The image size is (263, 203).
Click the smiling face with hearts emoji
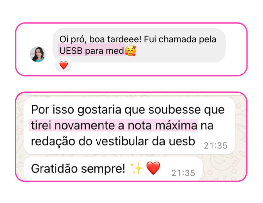(x=130, y=51)
